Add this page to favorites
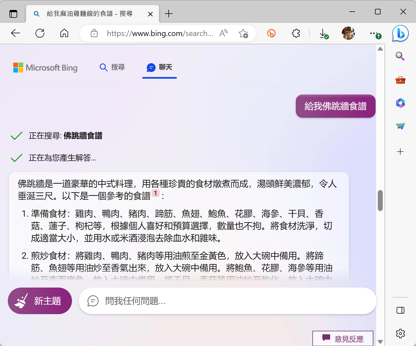The image size is (416, 346). [x=243, y=34]
